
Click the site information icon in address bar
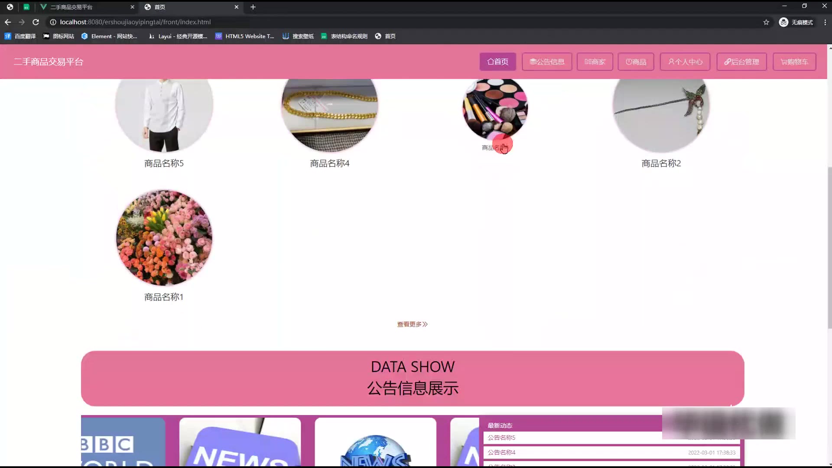(x=53, y=22)
